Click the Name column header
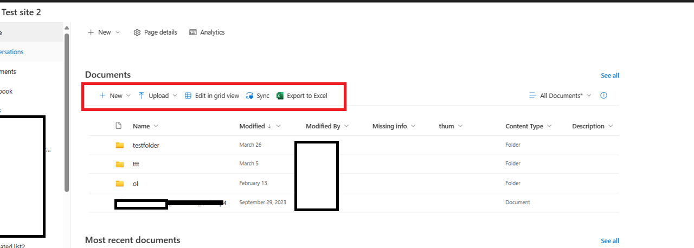694x248 pixels. pyautogui.click(x=141, y=126)
